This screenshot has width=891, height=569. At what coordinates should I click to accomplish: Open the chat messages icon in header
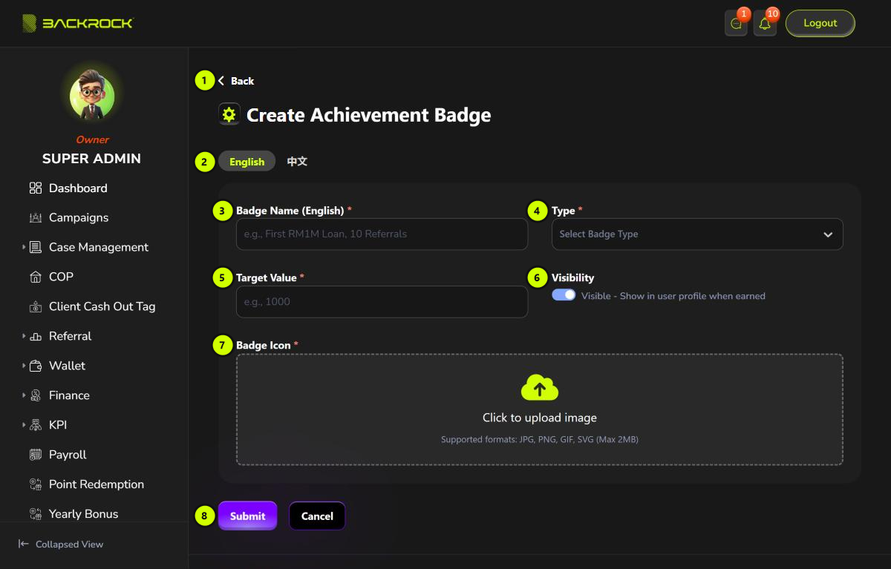click(x=736, y=24)
